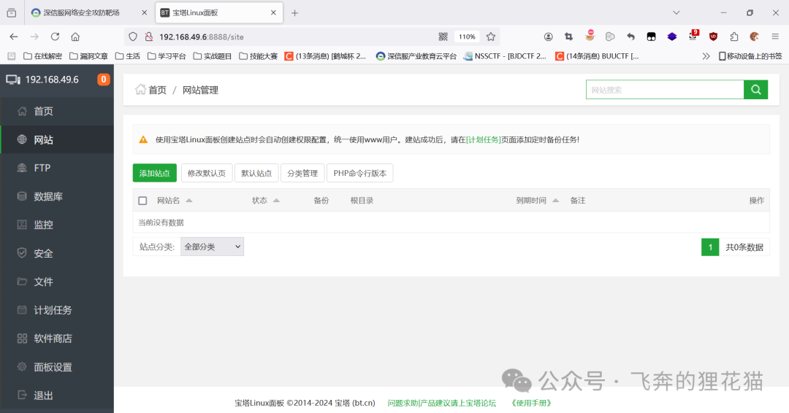The image size is (789, 413).
Task: Open the 《使用手册》 footer link
Action: (531, 403)
